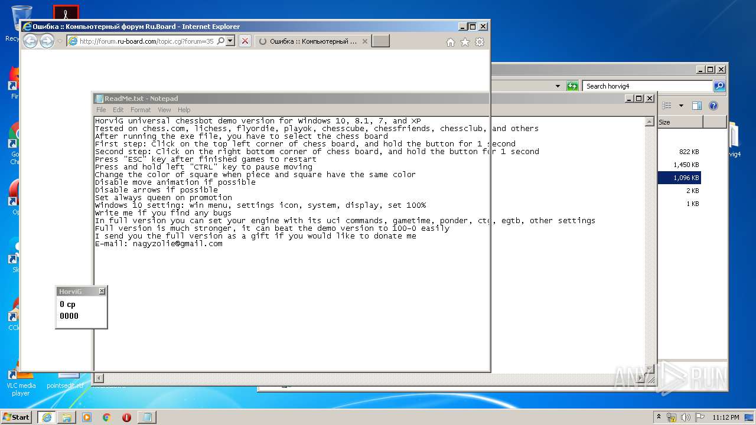The image size is (756, 425).
Task: Open the Action Center flag icon
Action: click(700, 417)
